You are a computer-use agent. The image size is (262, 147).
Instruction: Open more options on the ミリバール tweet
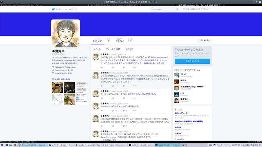click(x=135, y=111)
